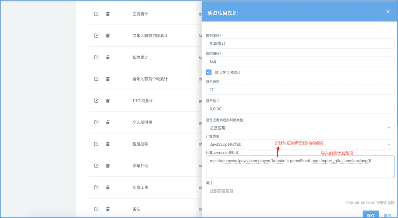Image resolution: width=398 pixels, height=218 pixels.
Task: Select the 实发工资 row name
Action: pos(140,187)
